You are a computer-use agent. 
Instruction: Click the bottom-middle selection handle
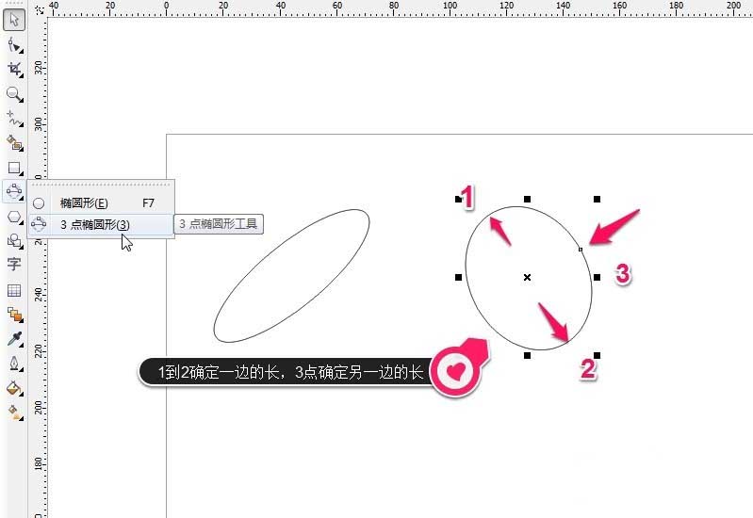(x=528, y=356)
